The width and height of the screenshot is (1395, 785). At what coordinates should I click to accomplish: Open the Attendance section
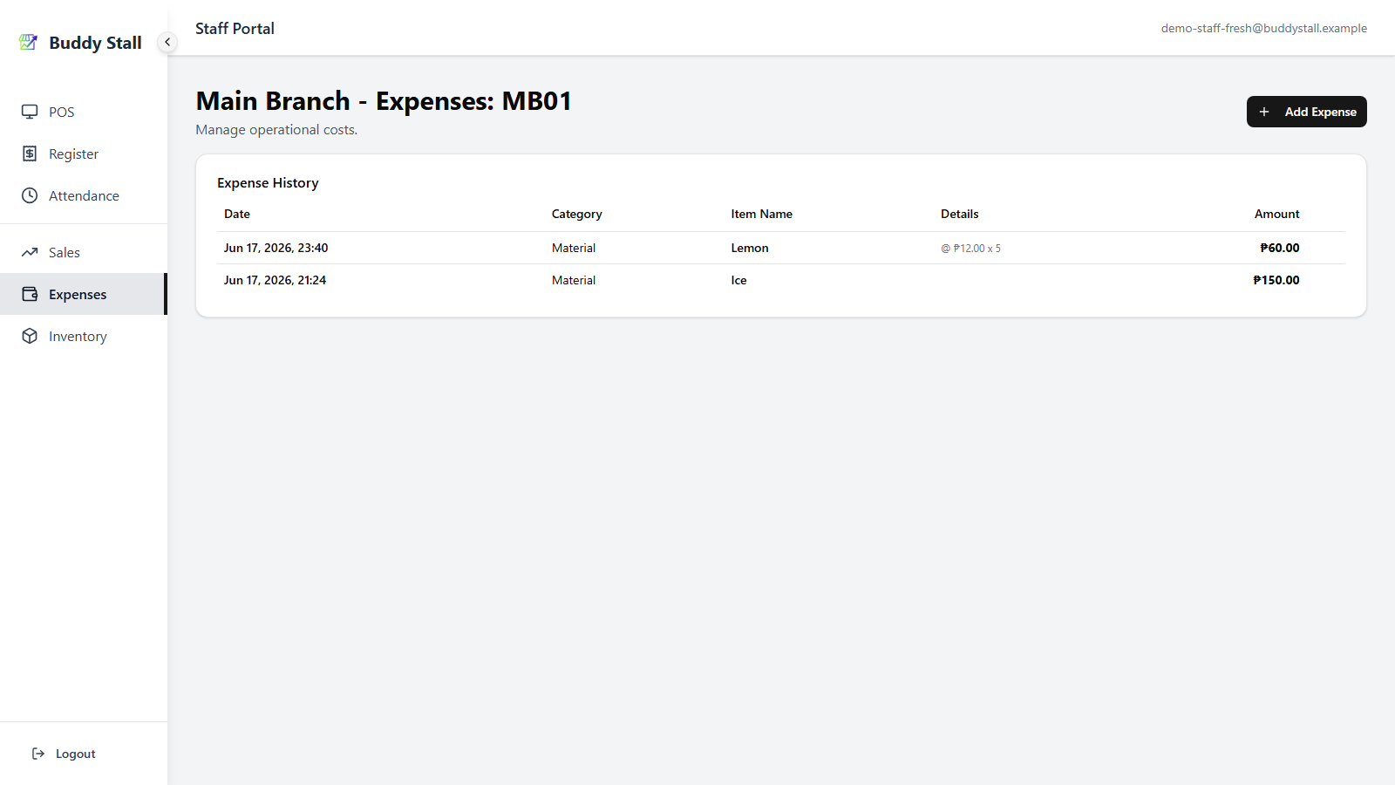tap(84, 195)
